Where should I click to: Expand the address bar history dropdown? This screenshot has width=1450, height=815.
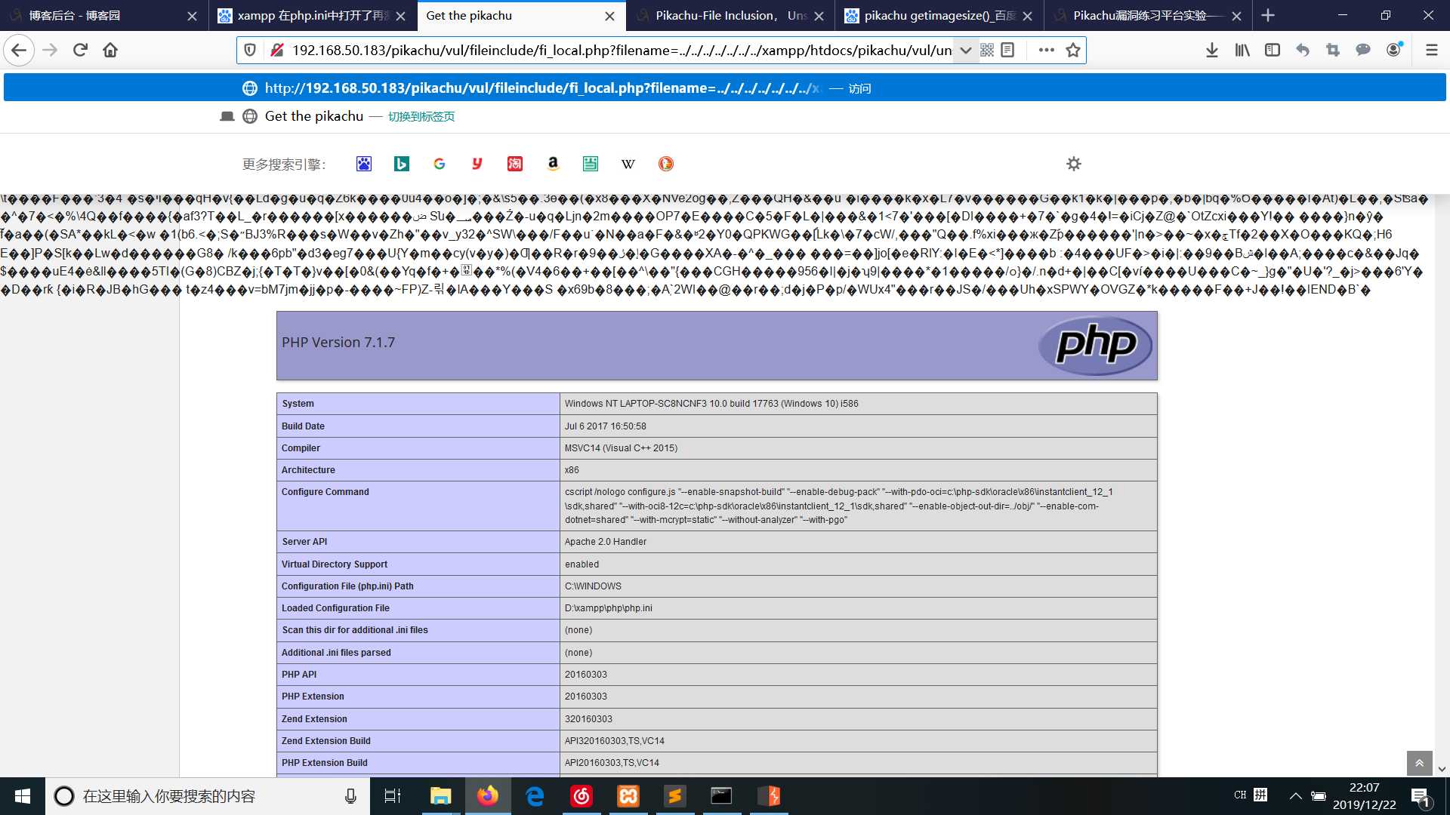click(x=965, y=51)
